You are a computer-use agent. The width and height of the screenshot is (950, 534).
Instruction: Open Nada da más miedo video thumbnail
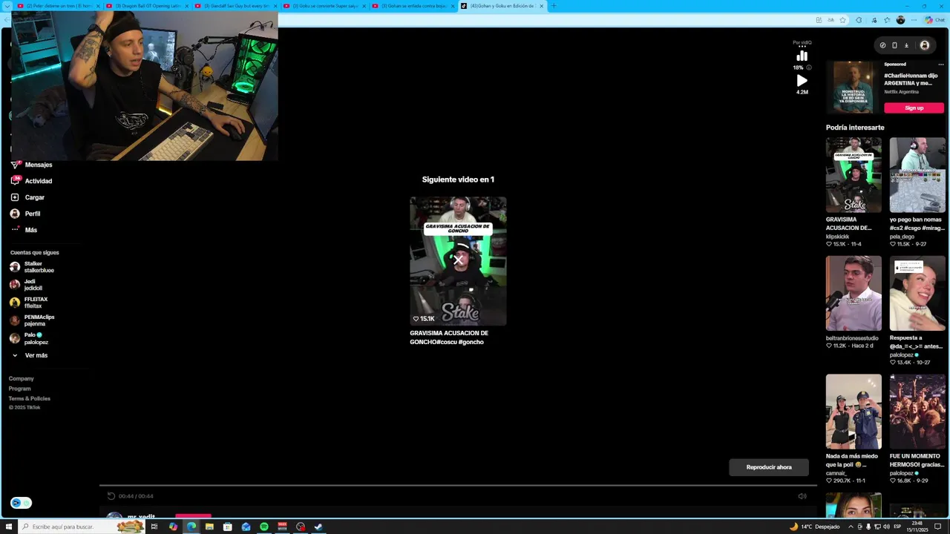pyautogui.click(x=854, y=412)
